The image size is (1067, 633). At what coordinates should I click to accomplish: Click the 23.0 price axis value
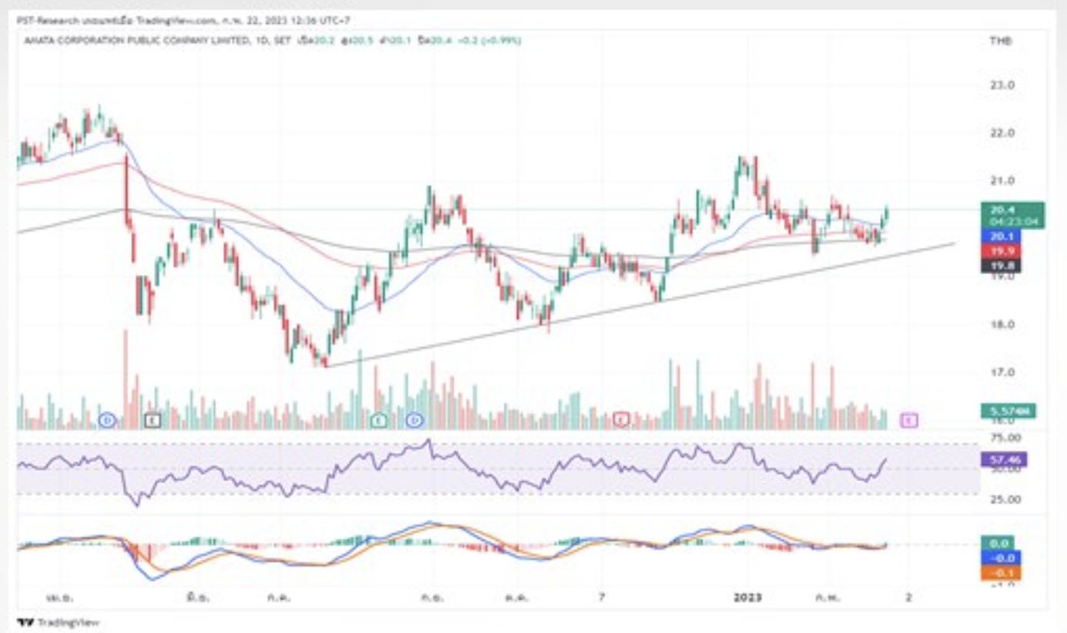(1002, 85)
